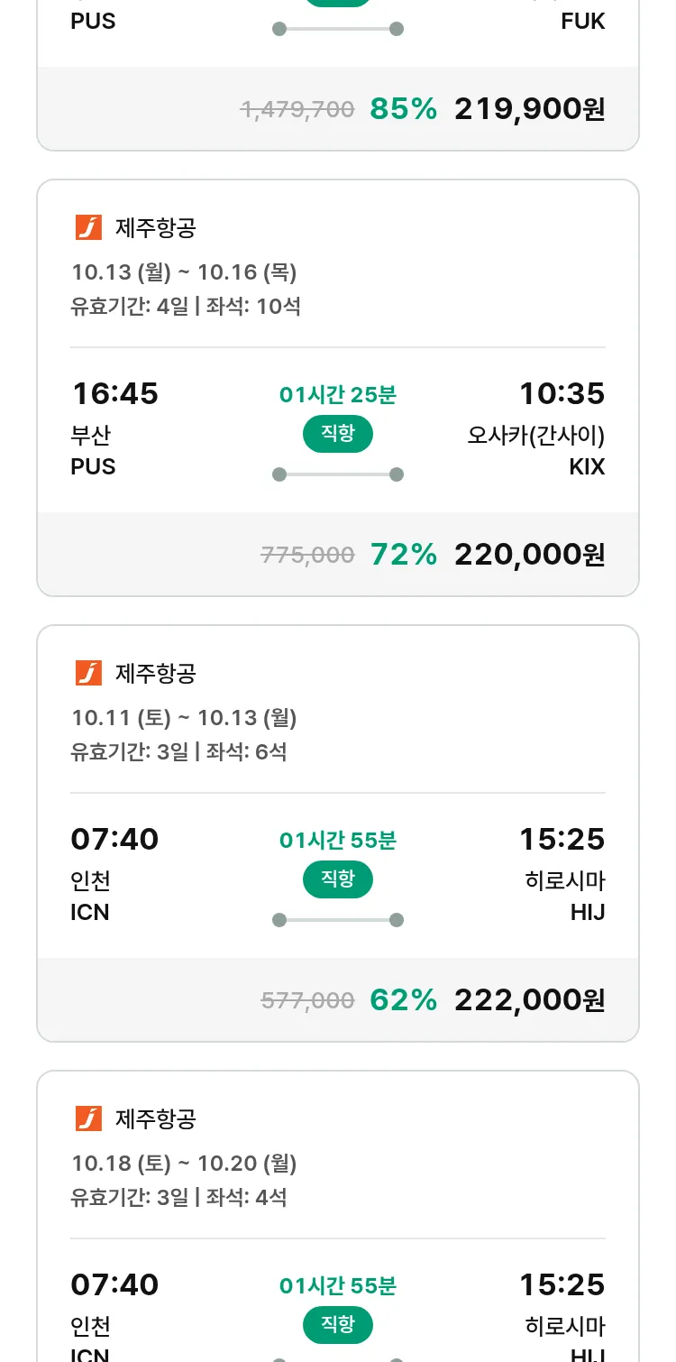Tap the 10.18 (토) ~ 10.20 (월) date range
Image resolution: width=676 pixels, height=1362 pixels.
click(x=184, y=1164)
